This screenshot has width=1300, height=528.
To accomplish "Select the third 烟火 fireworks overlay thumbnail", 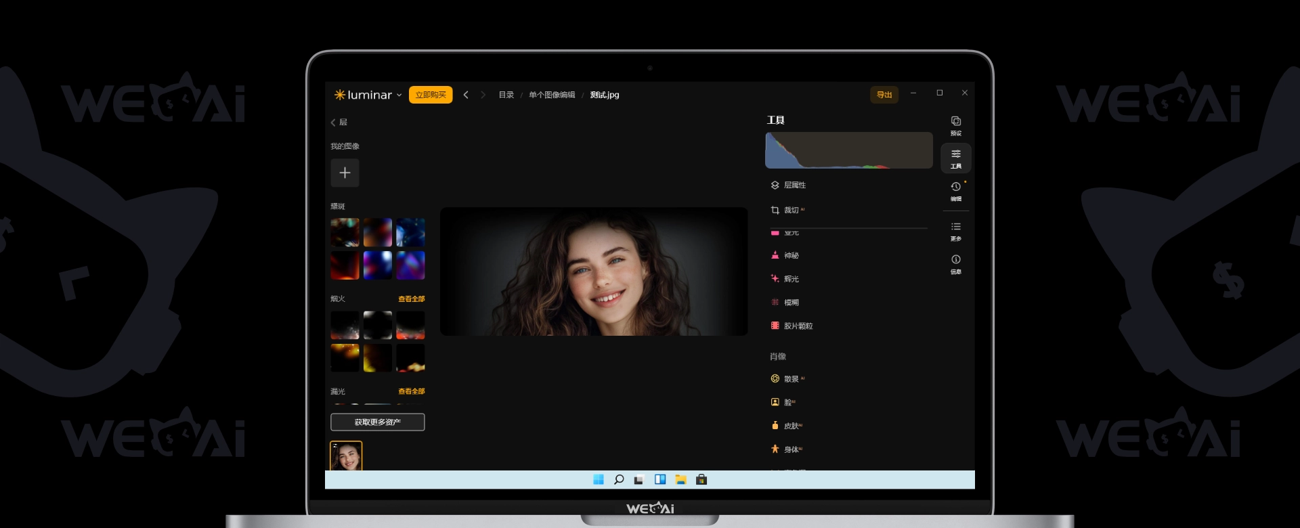I will click(410, 325).
